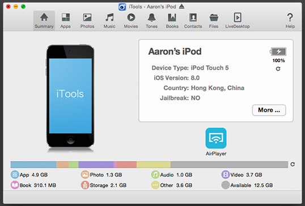Click the iPod Touch 5 device type

210,68
